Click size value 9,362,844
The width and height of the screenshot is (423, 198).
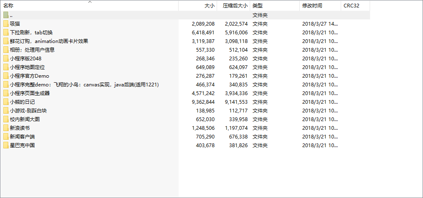tap(203, 102)
